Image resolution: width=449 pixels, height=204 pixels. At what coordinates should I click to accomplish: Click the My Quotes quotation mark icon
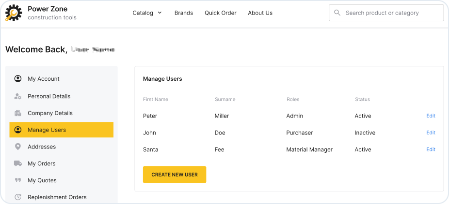click(18, 180)
